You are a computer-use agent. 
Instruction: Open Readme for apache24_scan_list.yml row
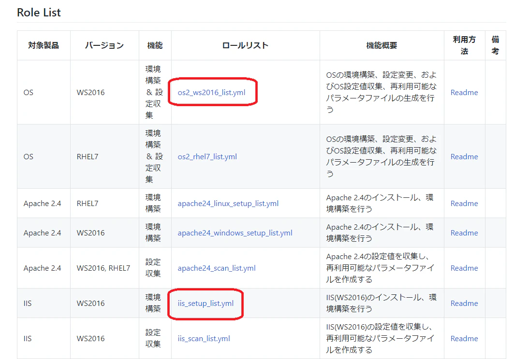(464, 268)
